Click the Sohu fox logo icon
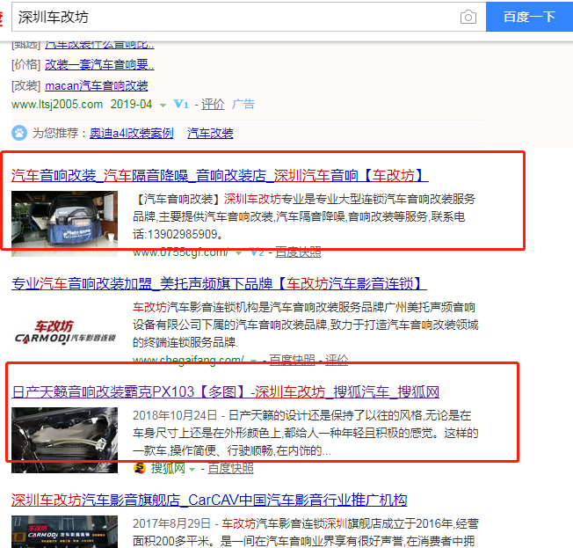 coord(139,468)
